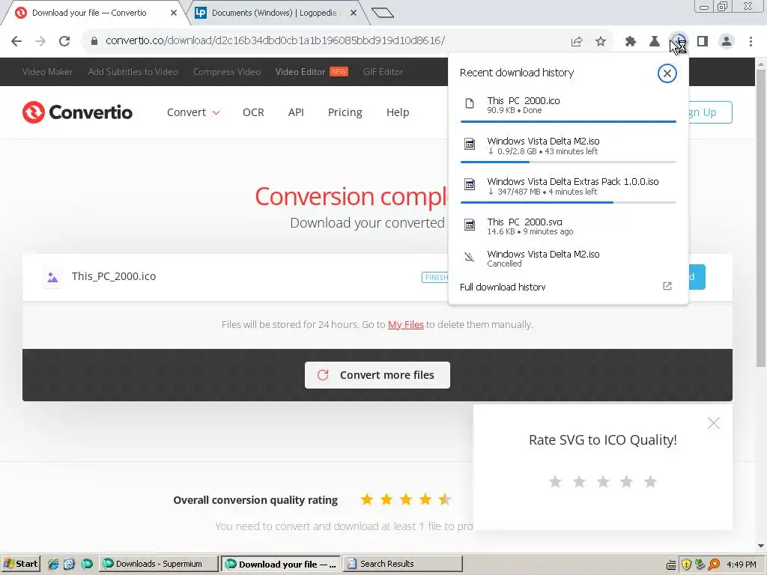Screen dimensions: 767x575
Task: Click Add Subtitles to Video link
Action: click(x=133, y=72)
